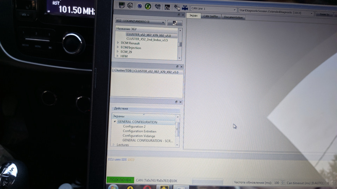Click the ECU scan search icon button
The height and width of the screenshot is (189, 337).
point(174,23)
